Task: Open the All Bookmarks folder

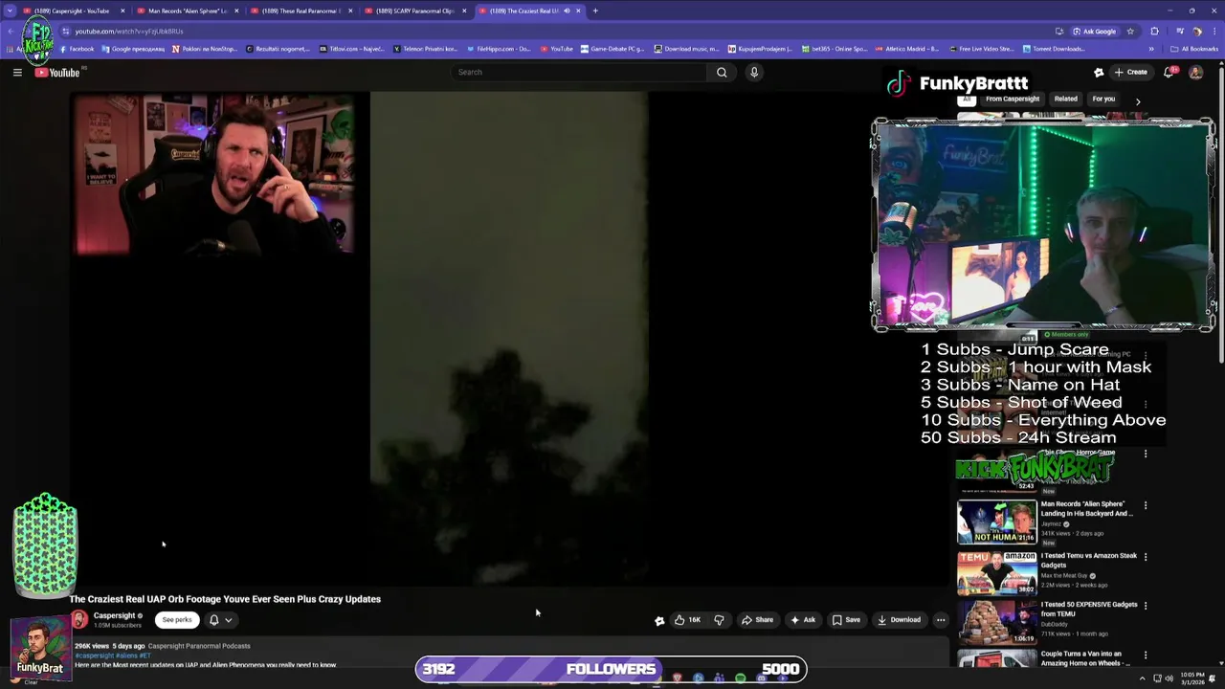Action: click(x=1195, y=49)
